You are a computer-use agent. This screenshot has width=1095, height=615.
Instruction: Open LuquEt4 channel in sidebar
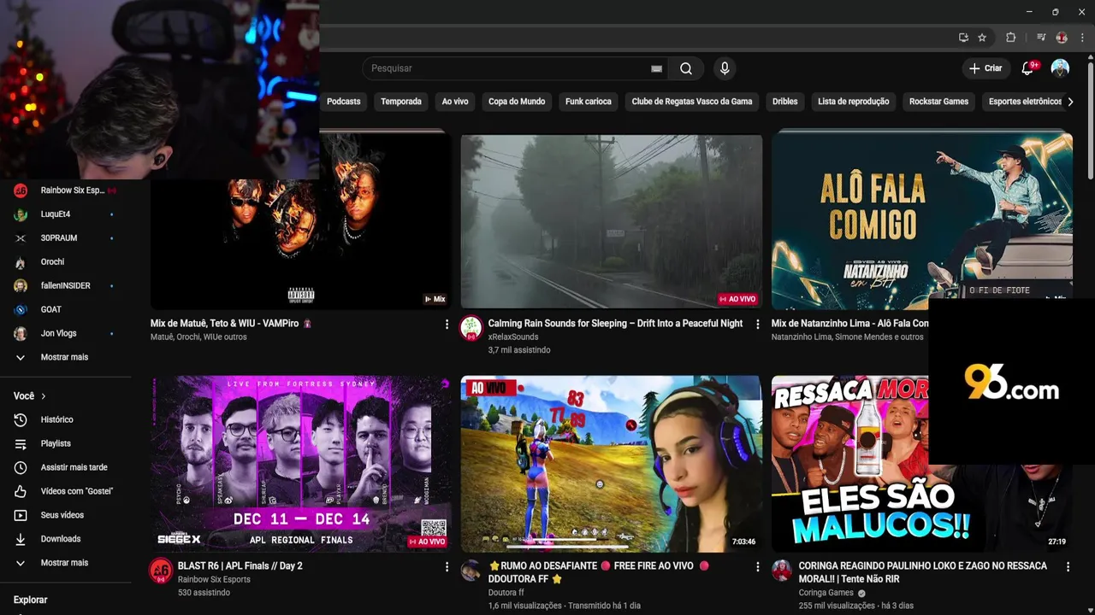66,214
